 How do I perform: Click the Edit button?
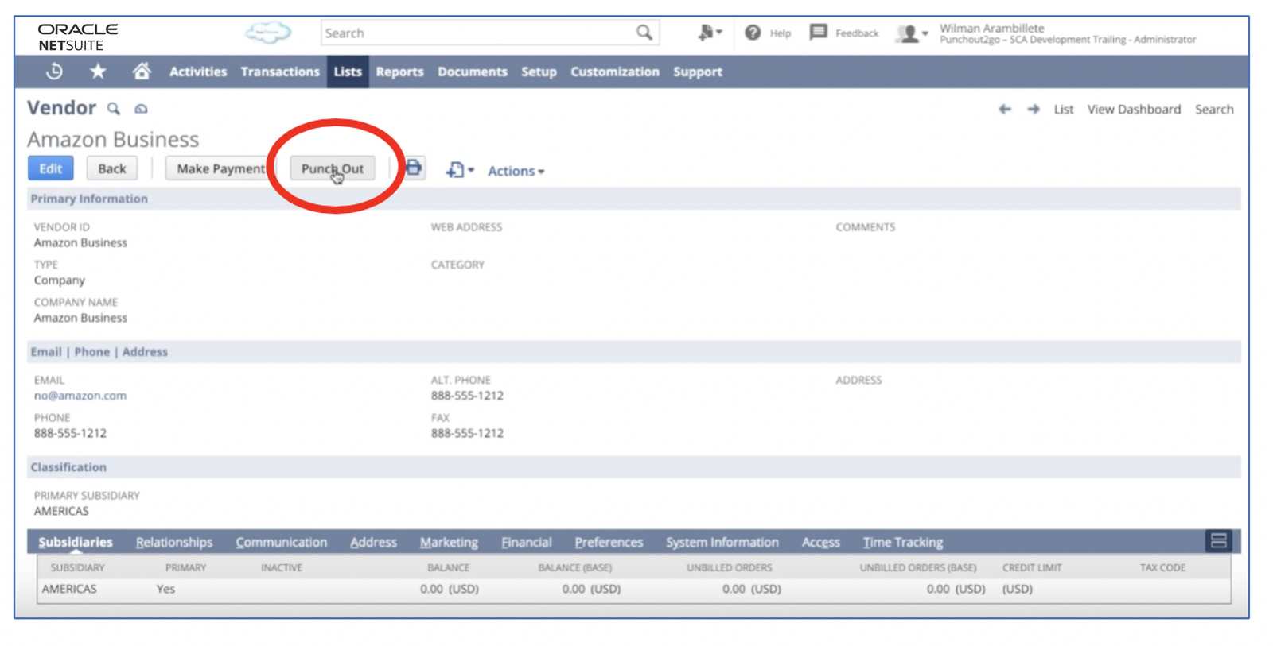click(50, 168)
